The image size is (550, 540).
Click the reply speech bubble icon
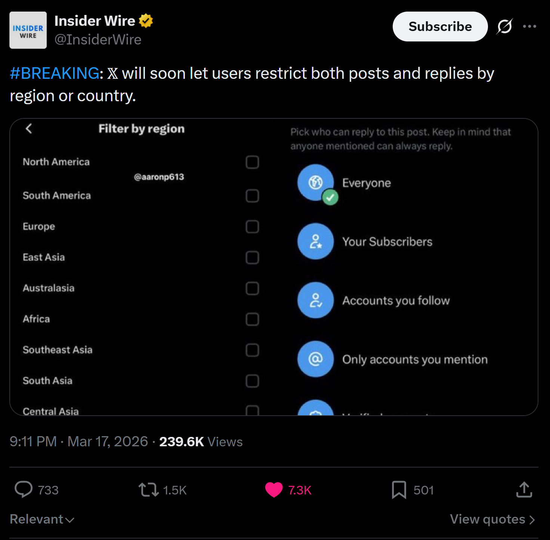(24, 490)
